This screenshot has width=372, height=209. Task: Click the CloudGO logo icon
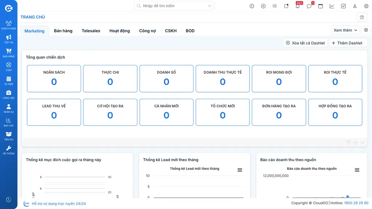[9, 8]
